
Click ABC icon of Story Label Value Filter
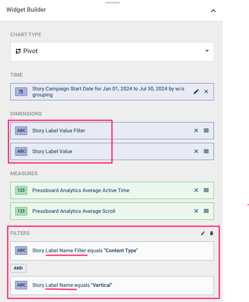(x=21, y=131)
